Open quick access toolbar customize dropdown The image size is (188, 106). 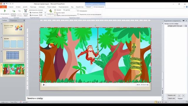(13, 4)
